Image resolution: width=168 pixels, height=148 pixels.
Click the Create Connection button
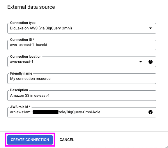(x=30, y=140)
